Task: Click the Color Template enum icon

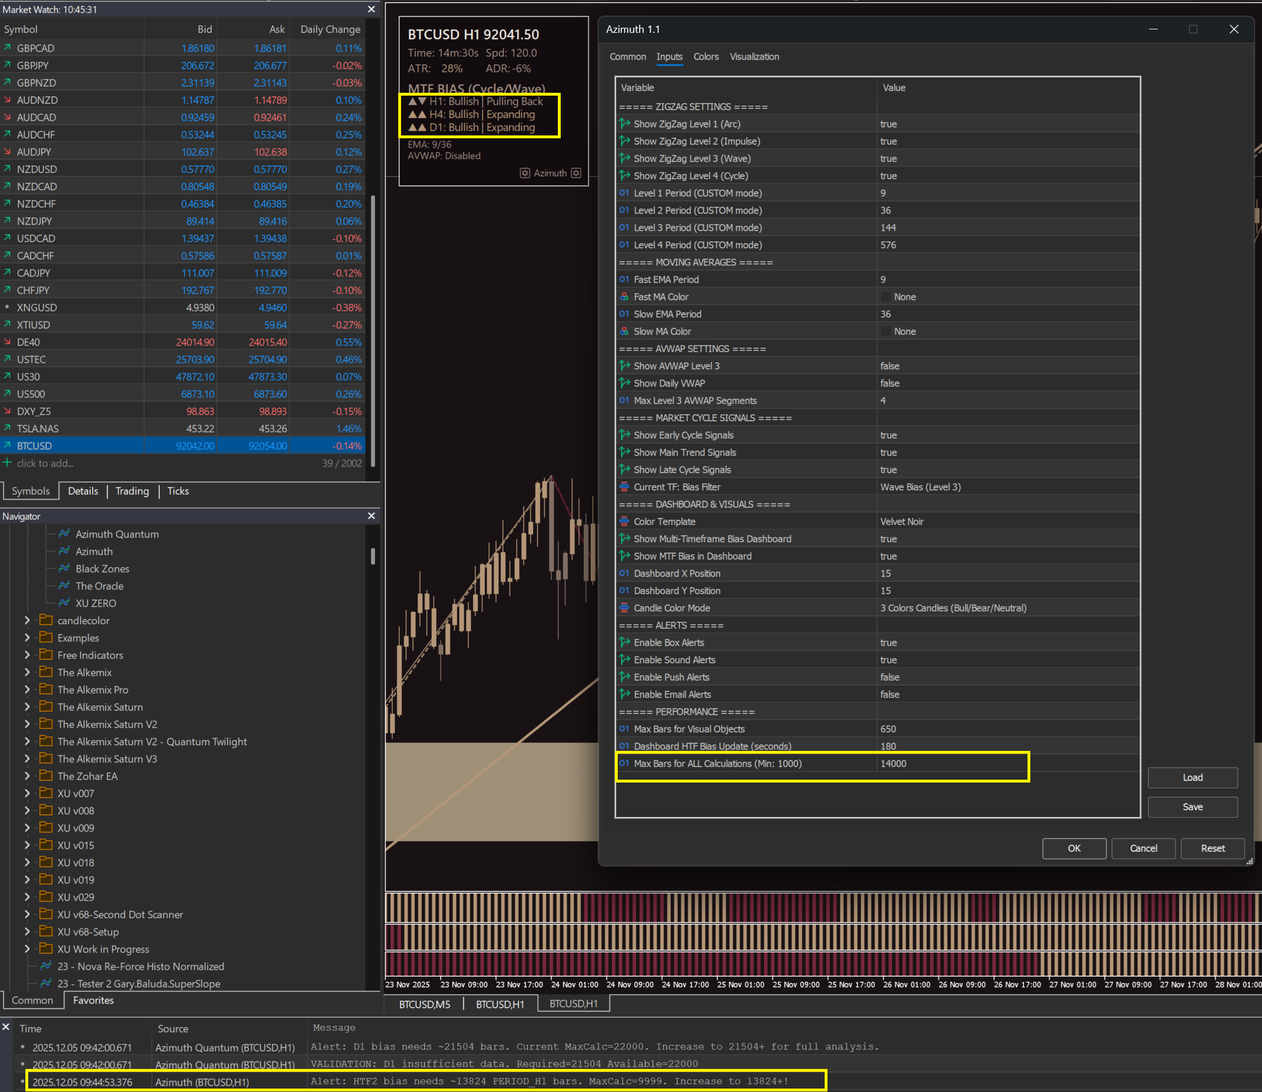Action: point(624,522)
